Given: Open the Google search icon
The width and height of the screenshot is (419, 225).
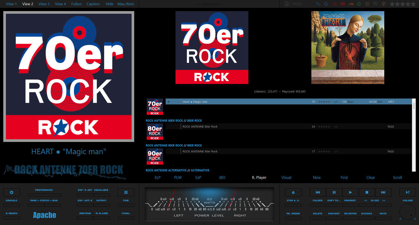Looking at the screenshot, I should [326, 4].
